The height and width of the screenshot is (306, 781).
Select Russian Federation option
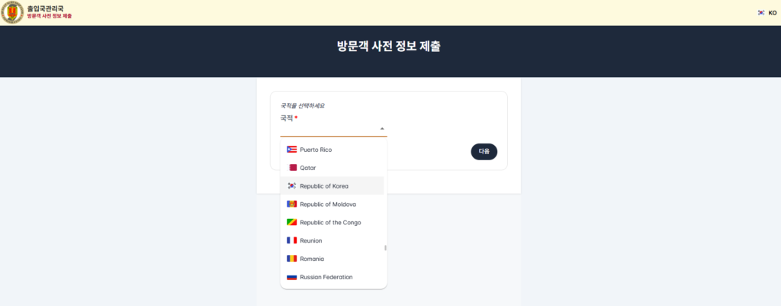pyautogui.click(x=332, y=277)
